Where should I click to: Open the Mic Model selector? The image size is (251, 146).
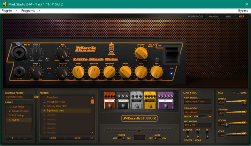[x=197, y=125]
